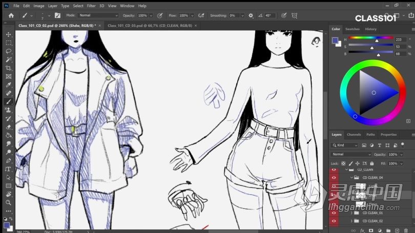Open the Smoothing dropdown arrow
The image size is (415, 233).
pos(242,15)
